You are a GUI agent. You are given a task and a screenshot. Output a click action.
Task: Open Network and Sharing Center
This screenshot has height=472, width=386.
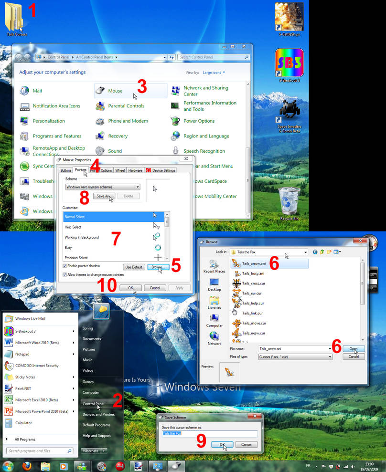(x=200, y=91)
